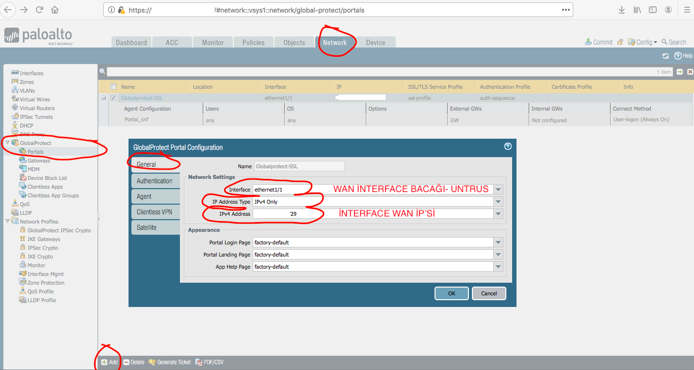
Task: Click the Generate Ticket icon
Action: click(x=152, y=362)
